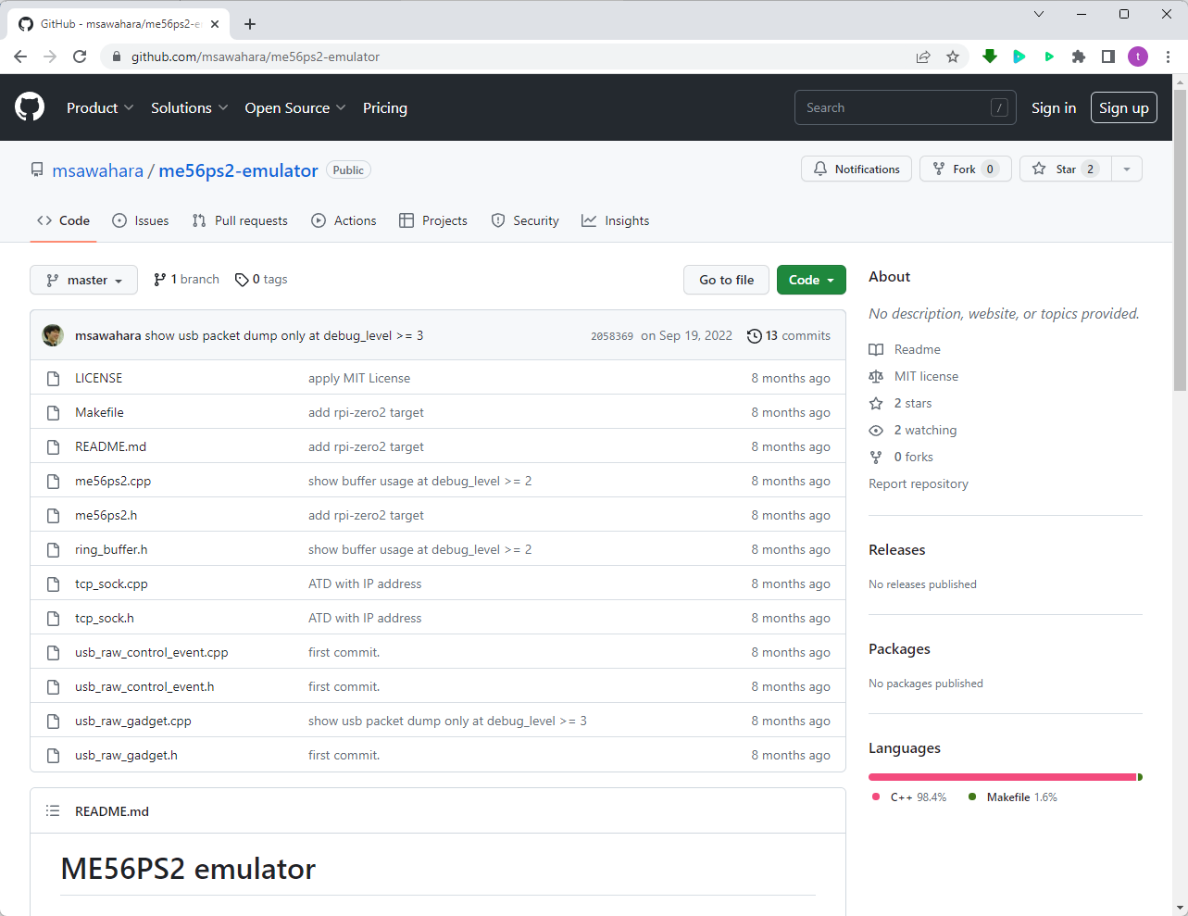Open the usb_raw_gadget.cpp file
The width and height of the screenshot is (1188, 916).
tap(133, 721)
